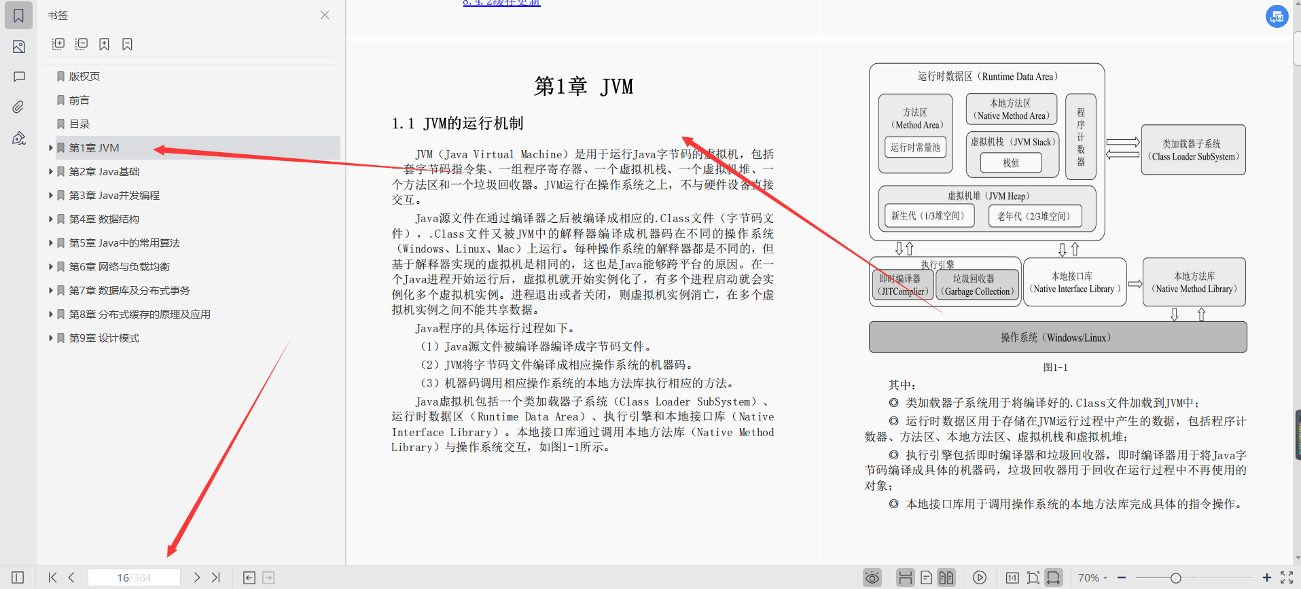This screenshot has height=589, width=1301.
Task: Select the 第2章 Java基础 bookmark
Action: click(x=104, y=171)
